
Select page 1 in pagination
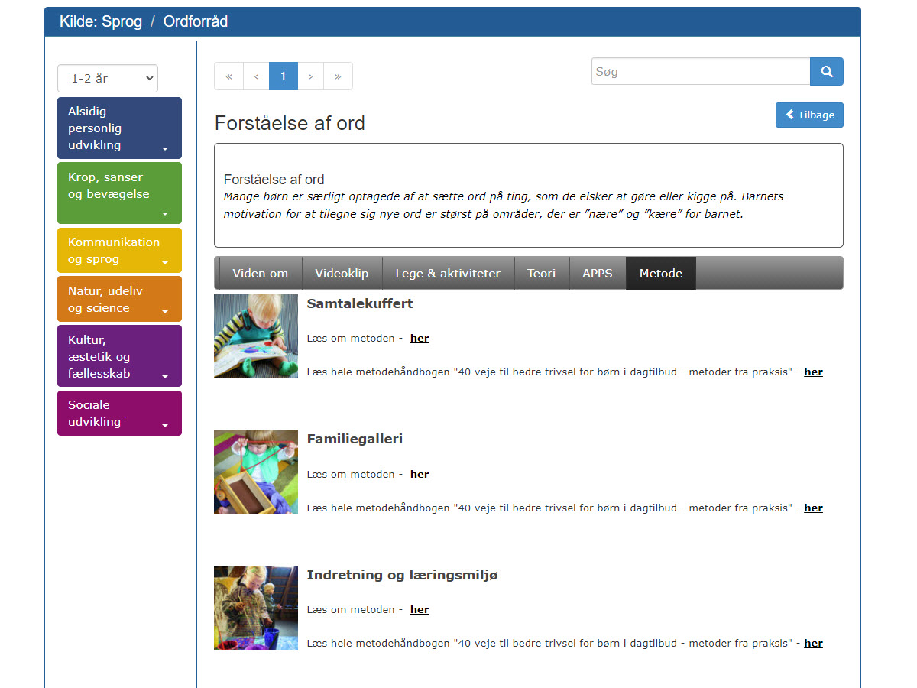click(x=284, y=76)
